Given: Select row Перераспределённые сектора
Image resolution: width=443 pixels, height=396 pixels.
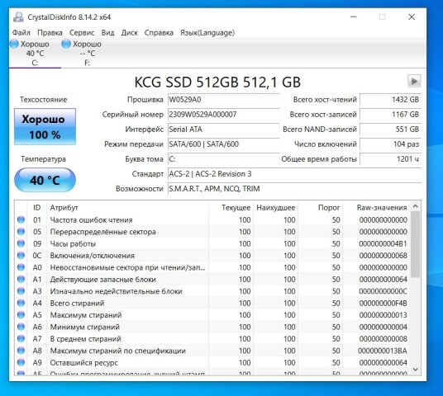Looking at the screenshot, I should point(212,232).
